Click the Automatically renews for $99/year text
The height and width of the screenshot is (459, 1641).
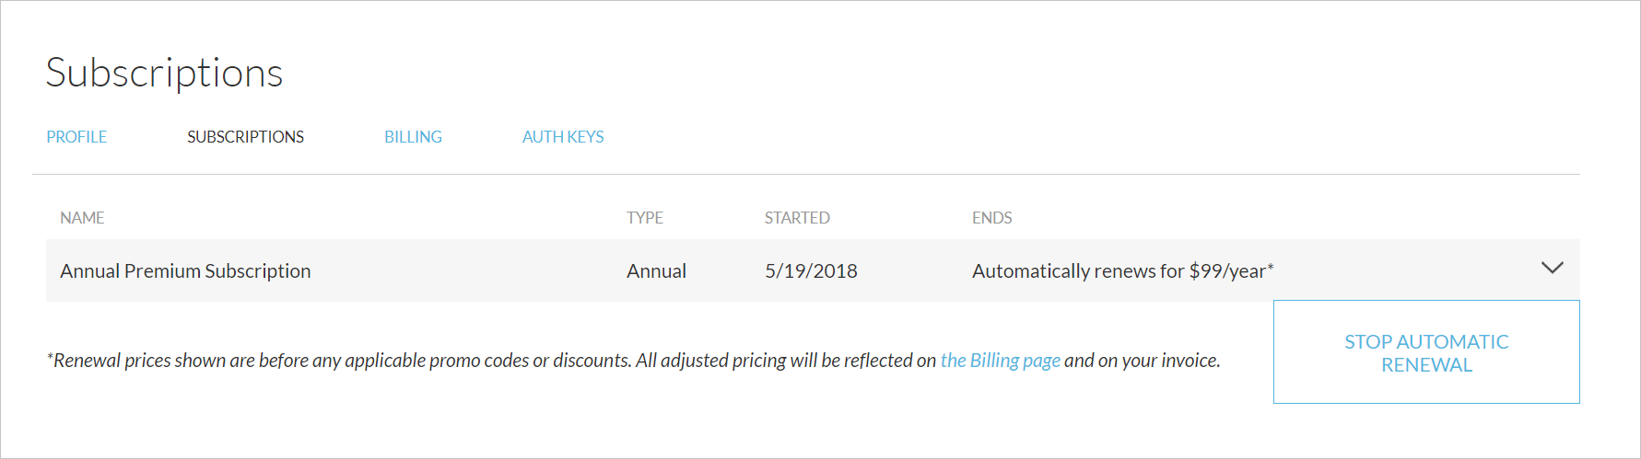[1119, 271]
